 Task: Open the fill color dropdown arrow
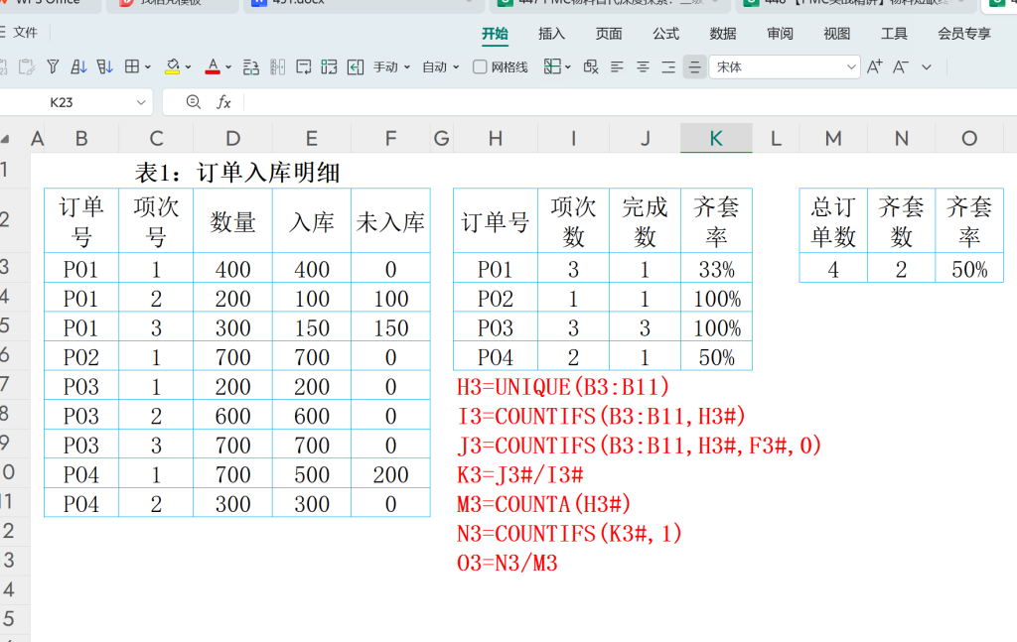[188, 66]
